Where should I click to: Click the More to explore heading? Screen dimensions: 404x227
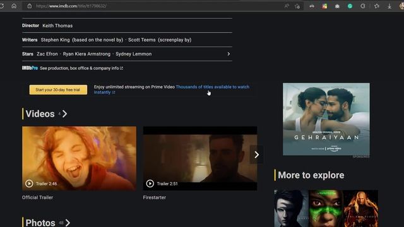point(311,175)
